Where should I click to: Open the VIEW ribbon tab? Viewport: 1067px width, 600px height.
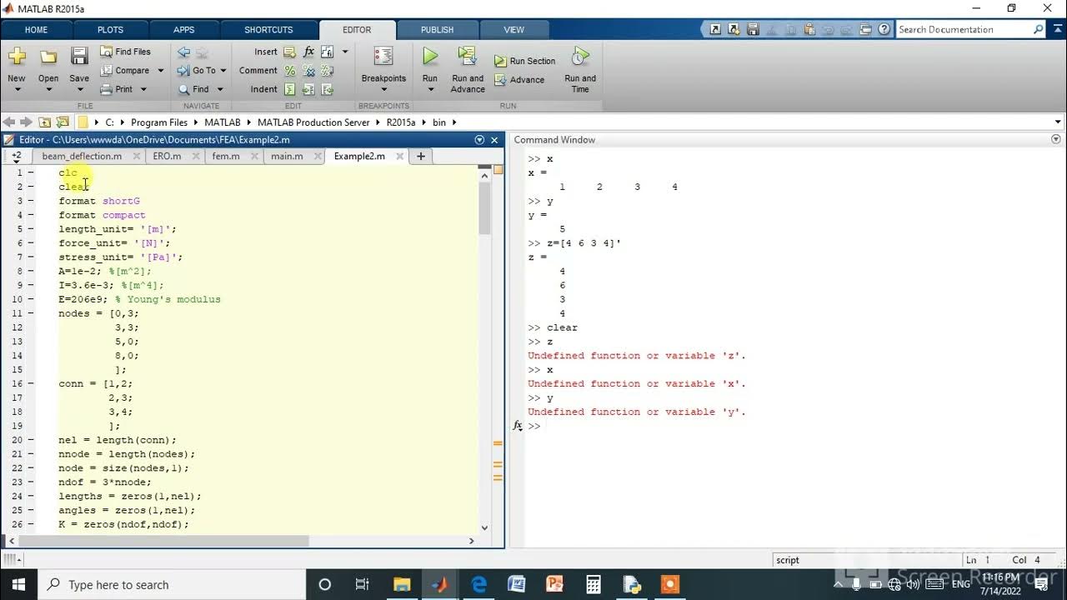[x=514, y=30]
